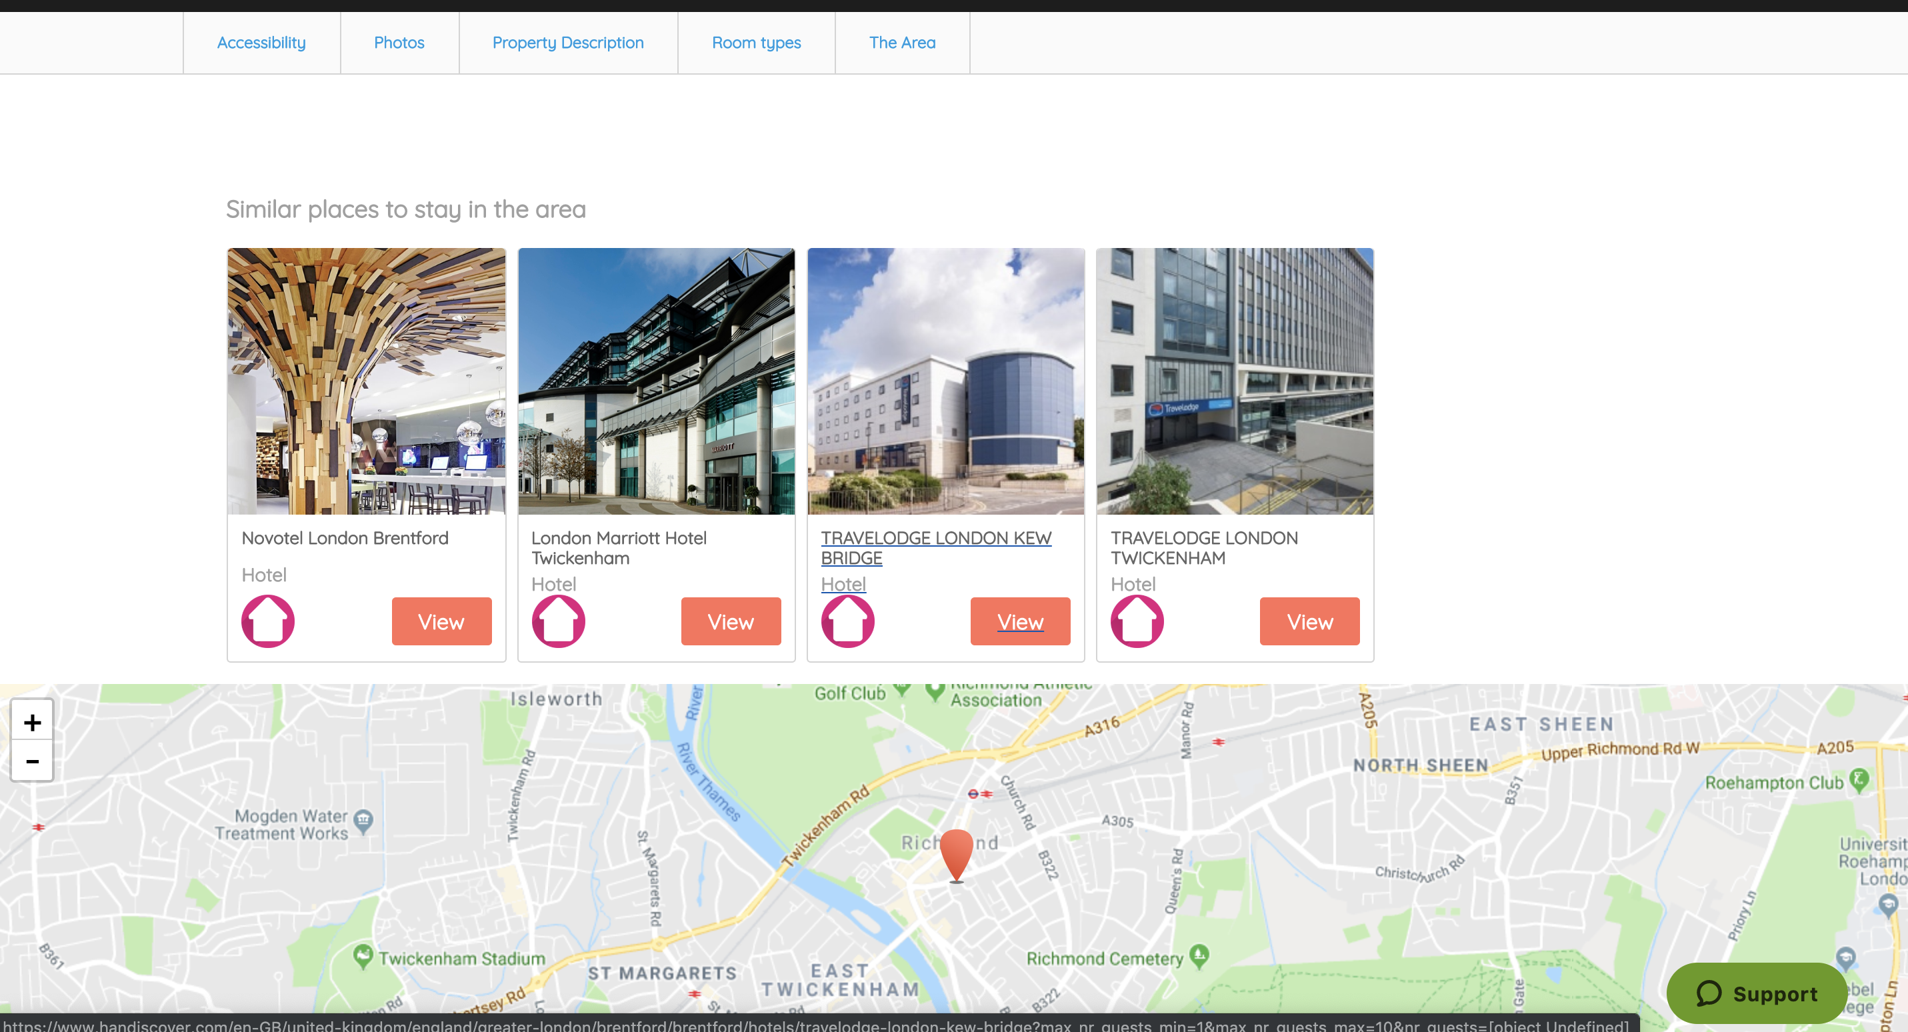Open the Room types tab
Viewport: 1908px width, 1032px height.
pos(756,43)
